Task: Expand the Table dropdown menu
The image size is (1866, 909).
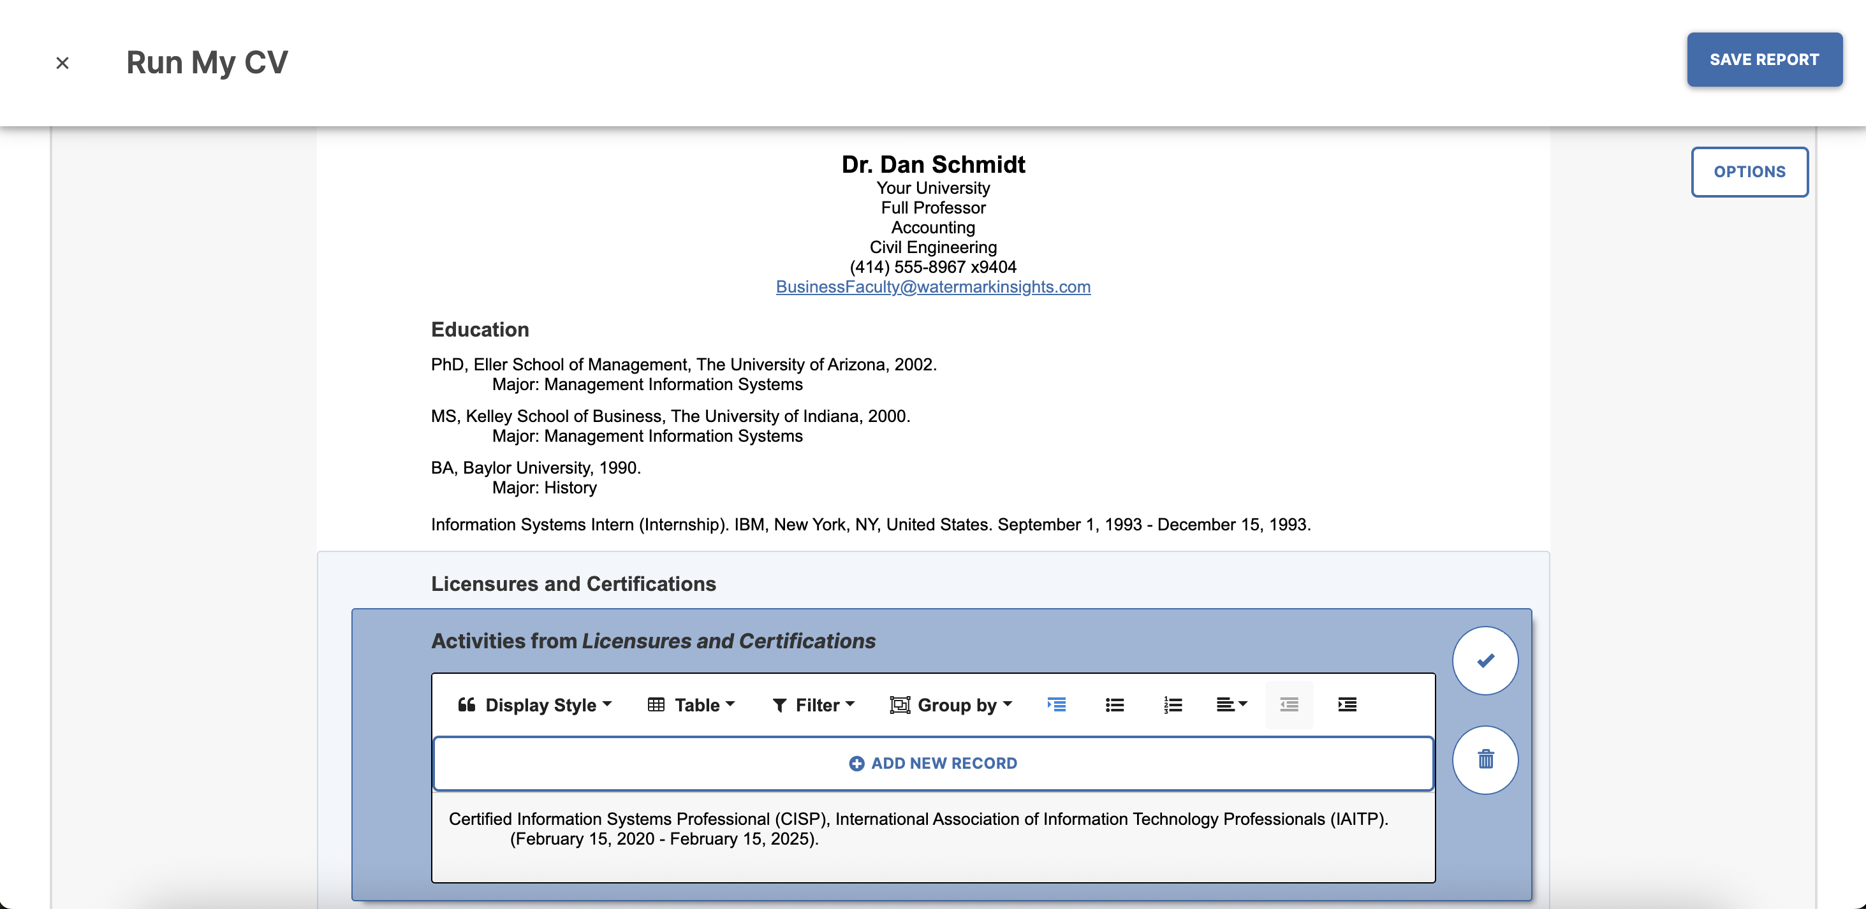Action: click(x=691, y=705)
